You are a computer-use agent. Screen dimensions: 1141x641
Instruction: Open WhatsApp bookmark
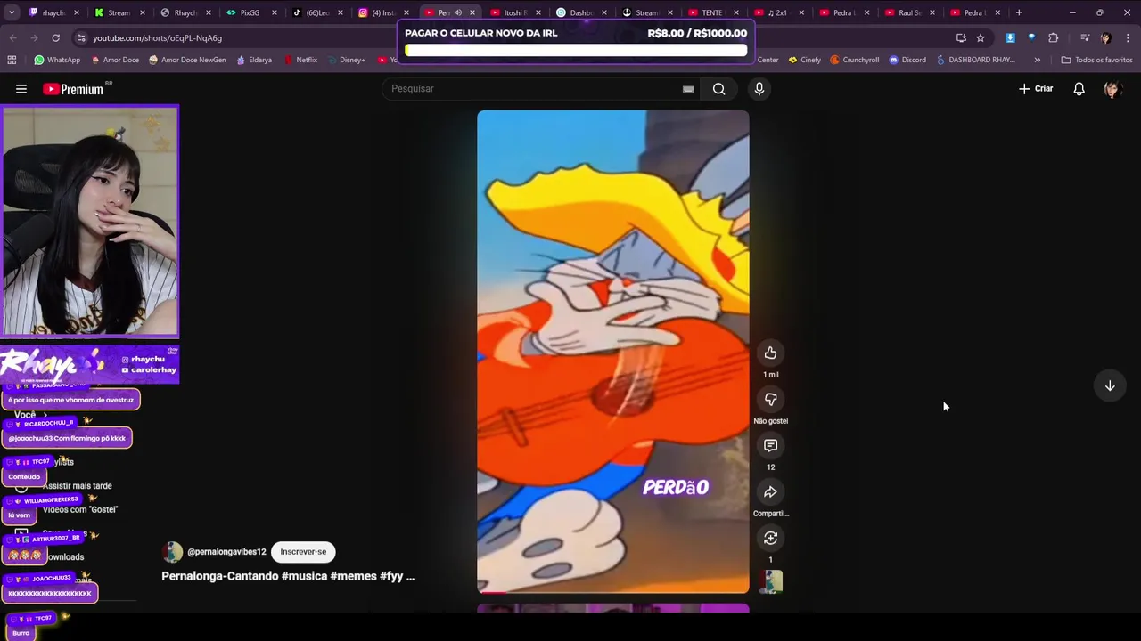click(x=57, y=60)
